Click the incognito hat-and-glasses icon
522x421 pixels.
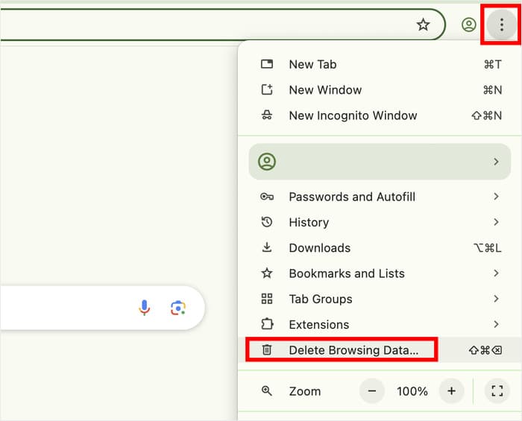tap(267, 115)
